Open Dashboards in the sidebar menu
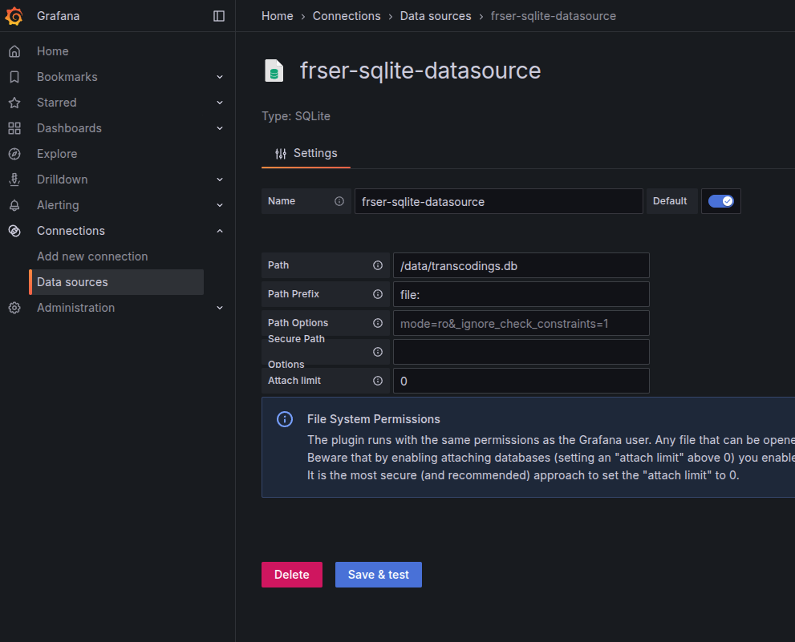Image resolution: width=795 pixels, height=642 pixels. (x=69, y=128)
